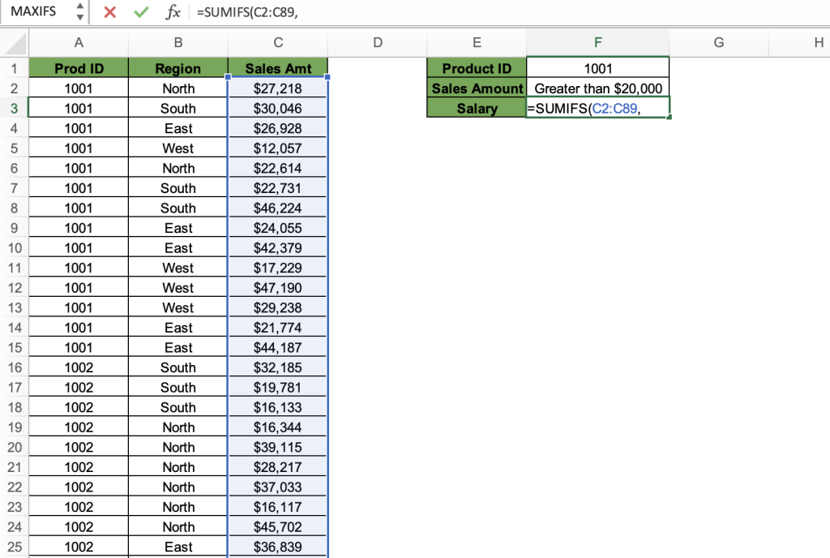Confirm the formula with the green checkmark

(141, 12)
